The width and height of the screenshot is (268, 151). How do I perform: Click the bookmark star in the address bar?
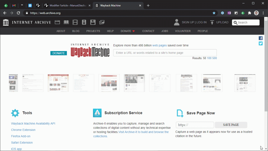click(x=214, y=13)
